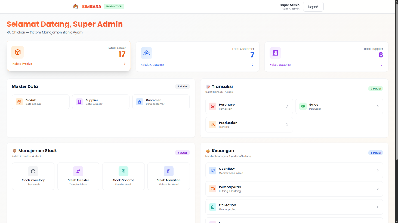This screenshot has width=398, height=223.
Task: Click the Total Supplier value 6
Action: (381, 55)
